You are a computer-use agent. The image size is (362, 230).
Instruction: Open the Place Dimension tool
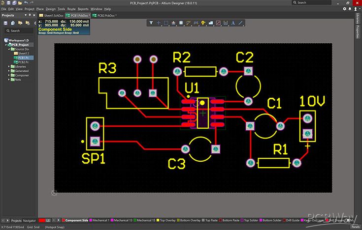[226, 23]
